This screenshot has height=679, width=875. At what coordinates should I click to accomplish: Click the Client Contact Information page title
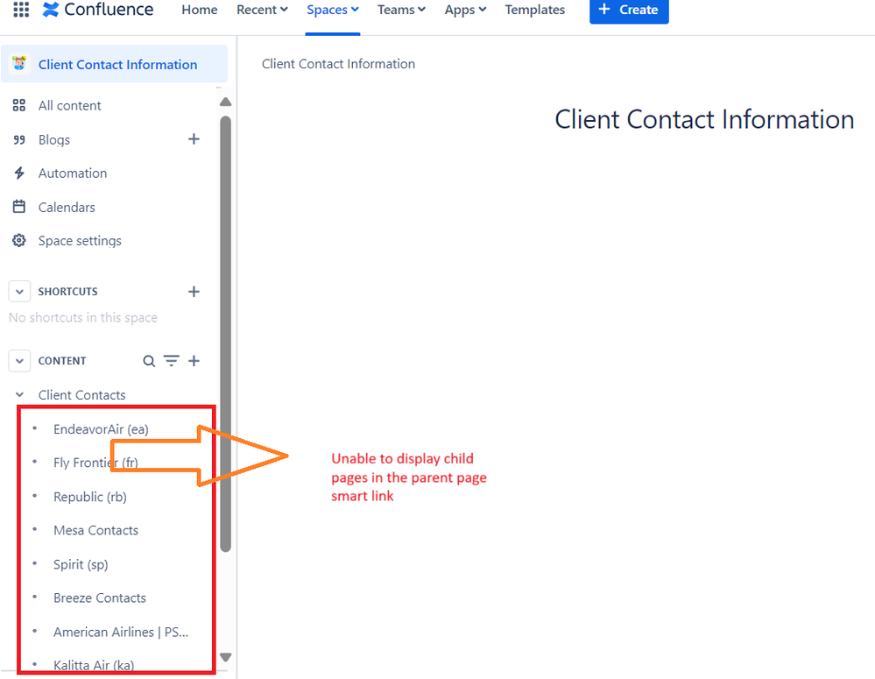coord(704,119)
